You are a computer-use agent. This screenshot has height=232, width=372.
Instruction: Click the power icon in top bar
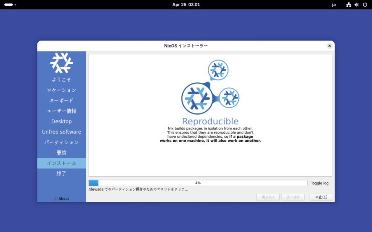click(x=365, y=5)
